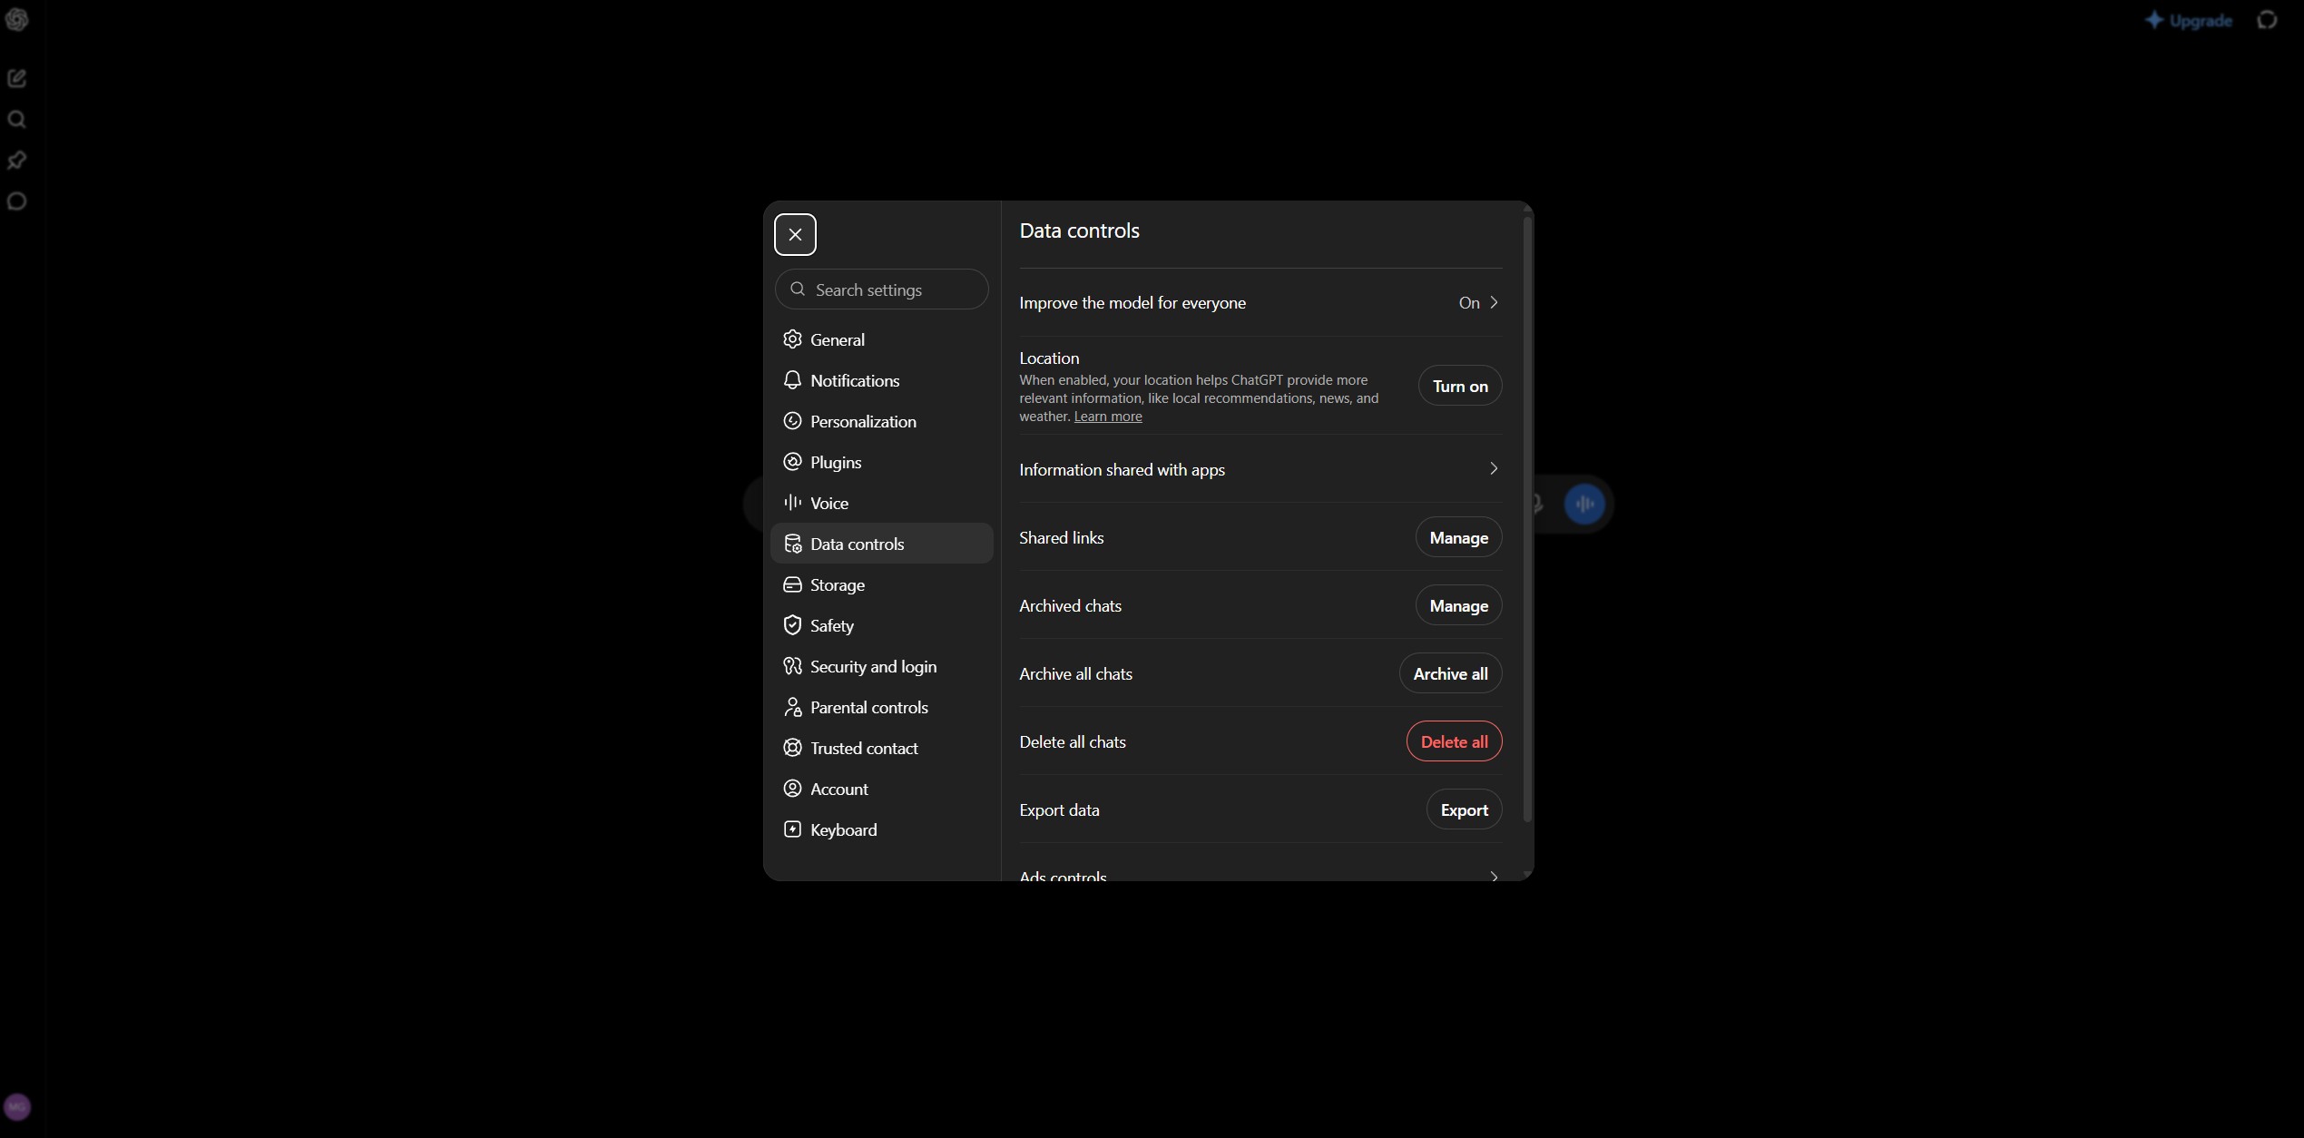Click the Upgrade button
This screenshot has width=2304, height=1138.
[2188, 20]
